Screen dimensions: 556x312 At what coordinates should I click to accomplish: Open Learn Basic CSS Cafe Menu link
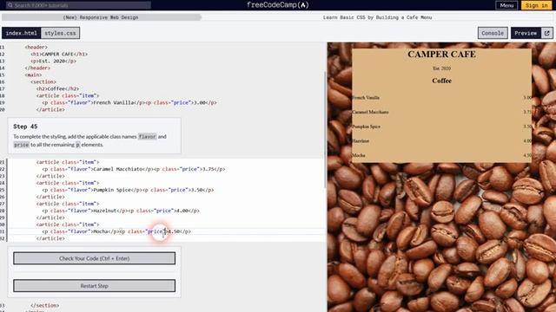377,17
